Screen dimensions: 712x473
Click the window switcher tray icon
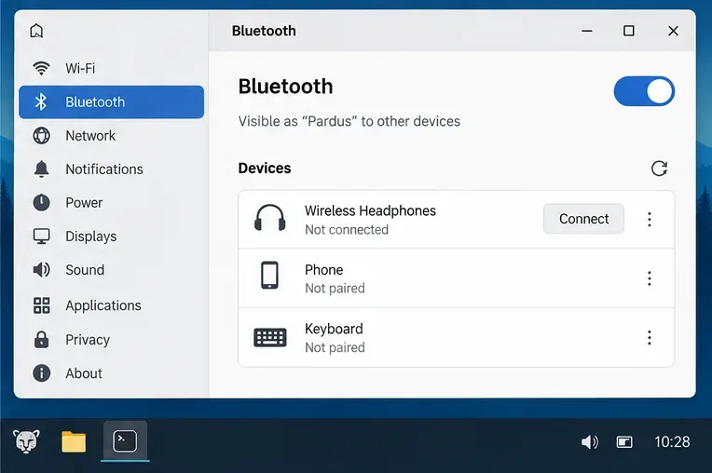624,441
